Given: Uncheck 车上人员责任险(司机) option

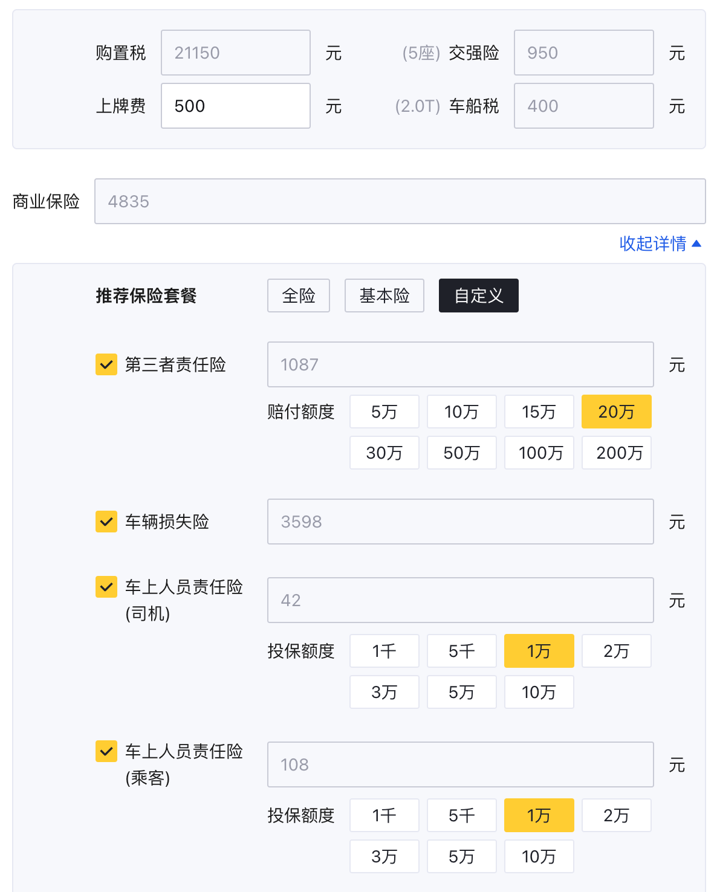Looking at the screenshot, I should click(x=106, y=587).
